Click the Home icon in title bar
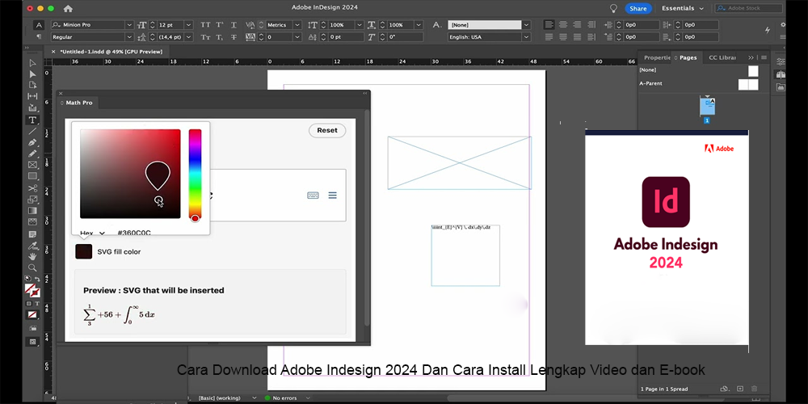The width and height of the screenshot is (808, 404). tap(68, 8)
